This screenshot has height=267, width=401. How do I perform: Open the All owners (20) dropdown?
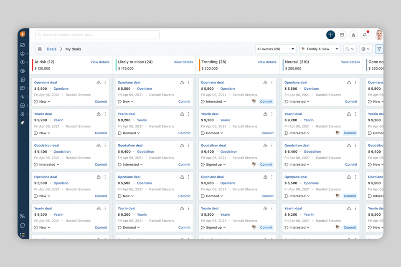(x=276, y=49)
